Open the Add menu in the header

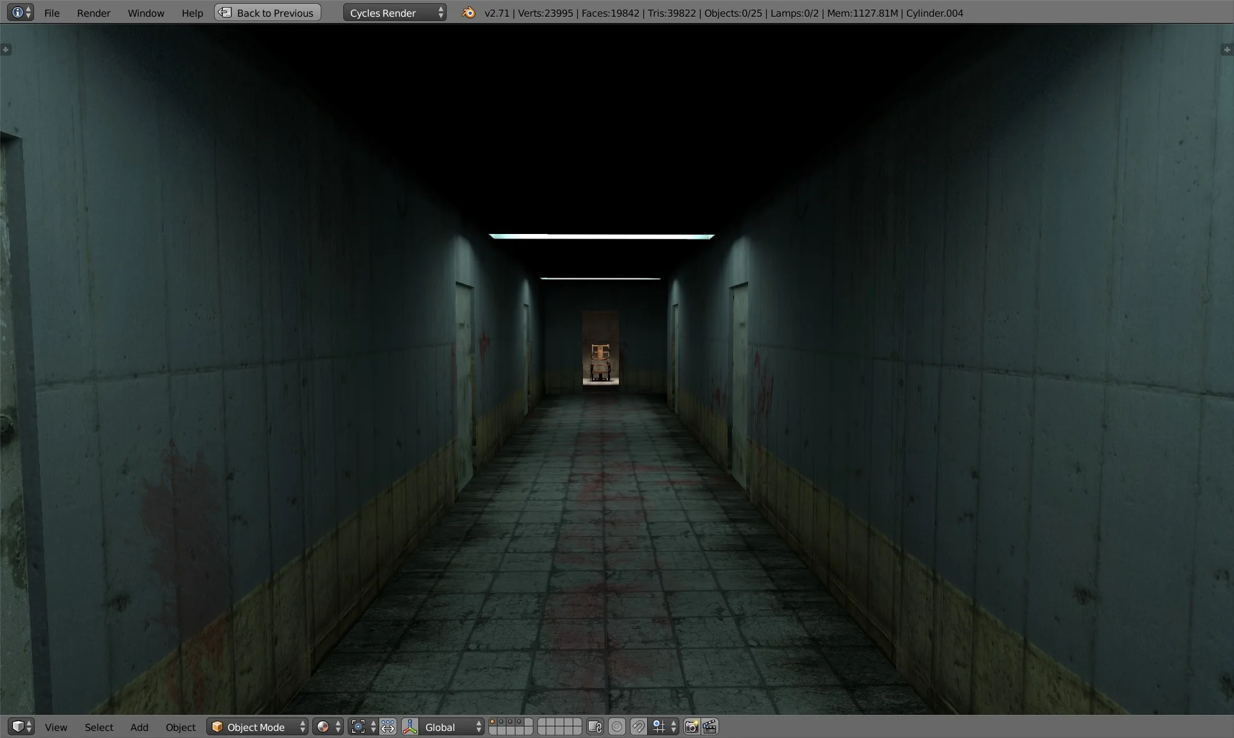139,727
